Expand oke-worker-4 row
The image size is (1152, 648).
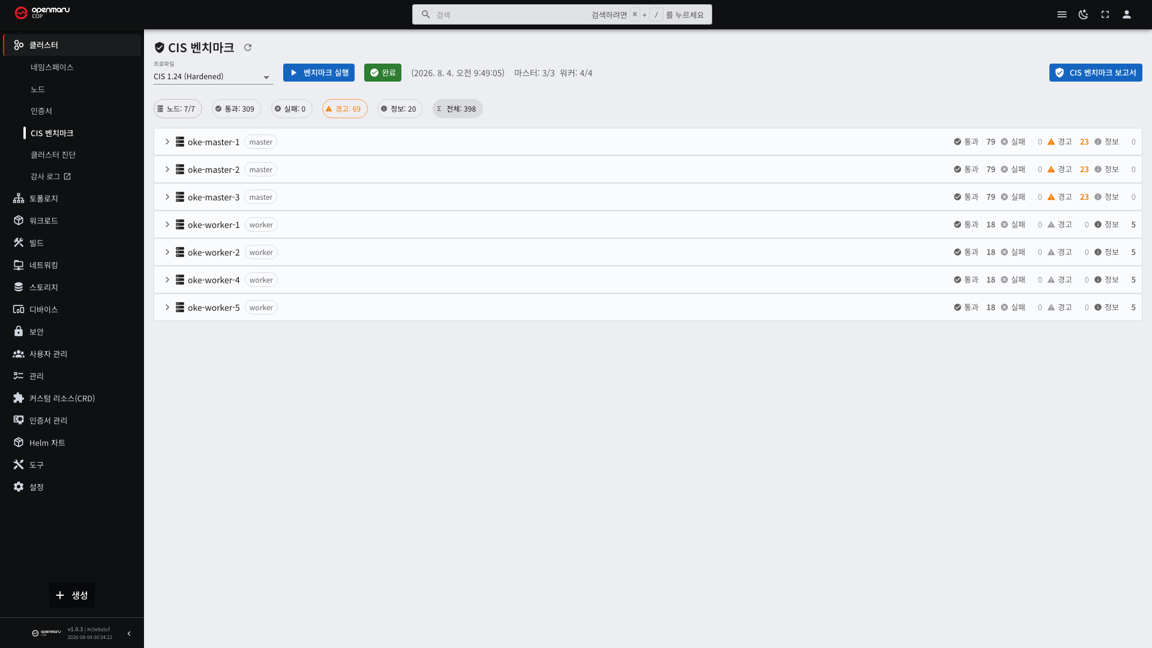[167, 280]
